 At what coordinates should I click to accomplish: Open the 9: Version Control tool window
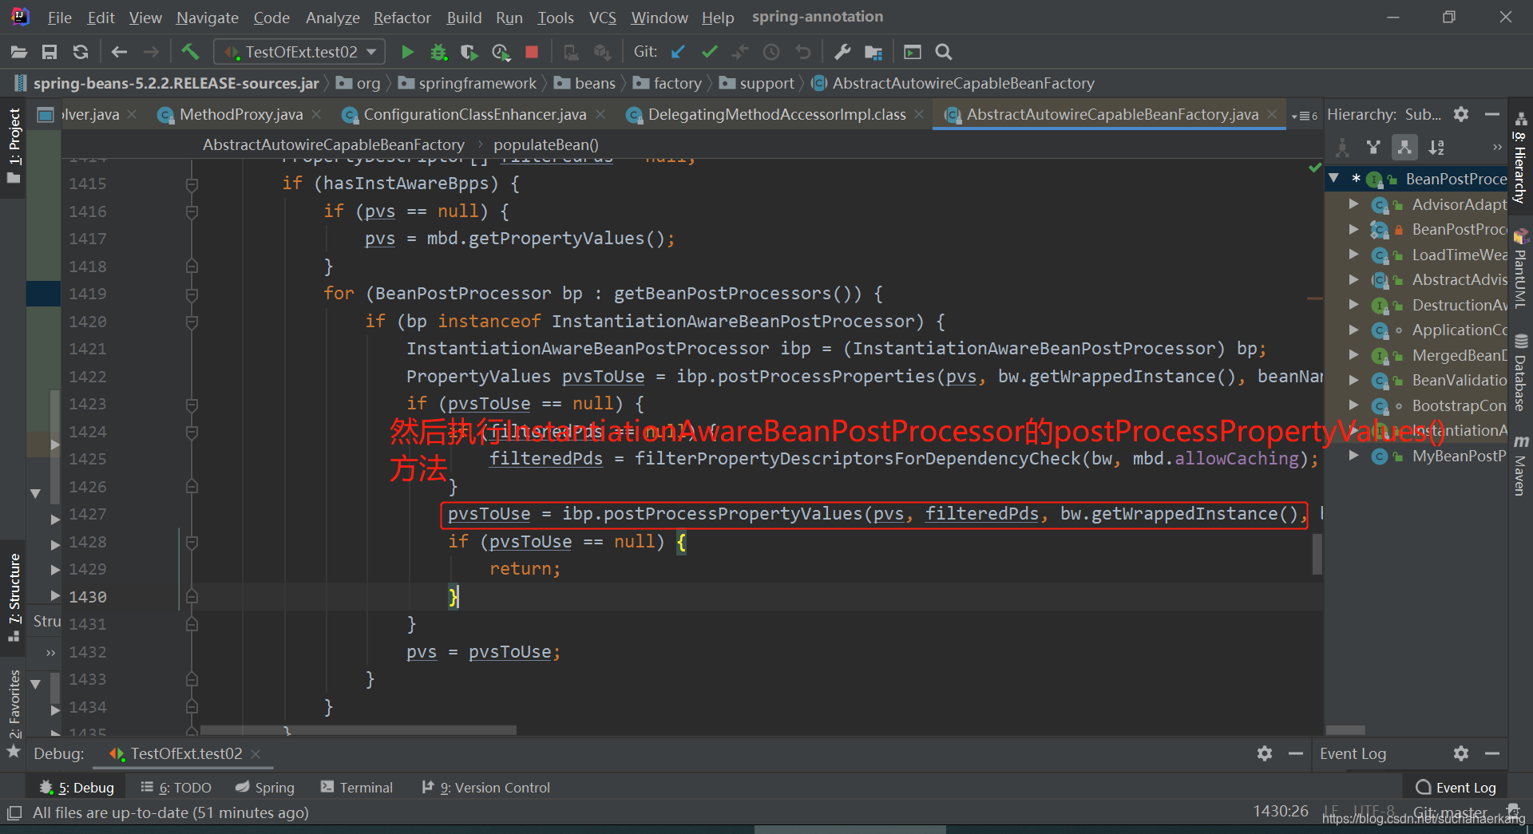click(486, 788)
